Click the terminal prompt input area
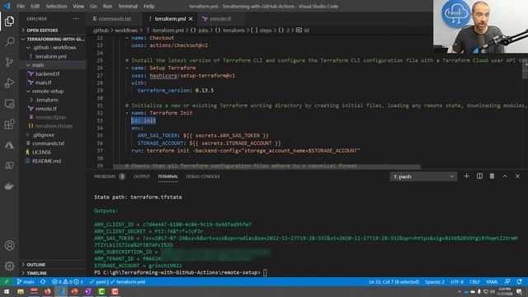This screenshot has width=528, height=297. point(265,272)
